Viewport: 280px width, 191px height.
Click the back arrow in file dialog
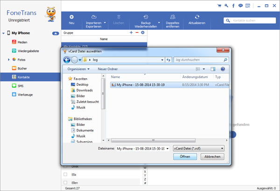click(x=67, y=60)
